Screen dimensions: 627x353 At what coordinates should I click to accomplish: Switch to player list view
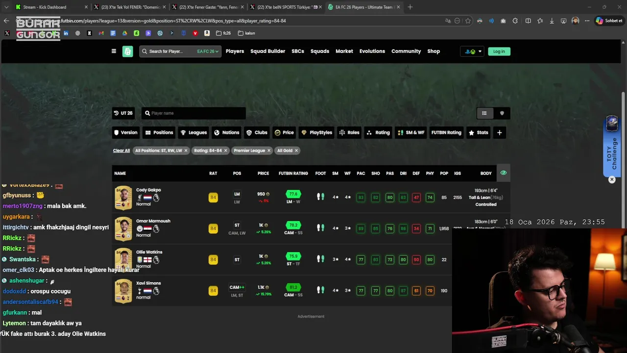pos(484,113)
